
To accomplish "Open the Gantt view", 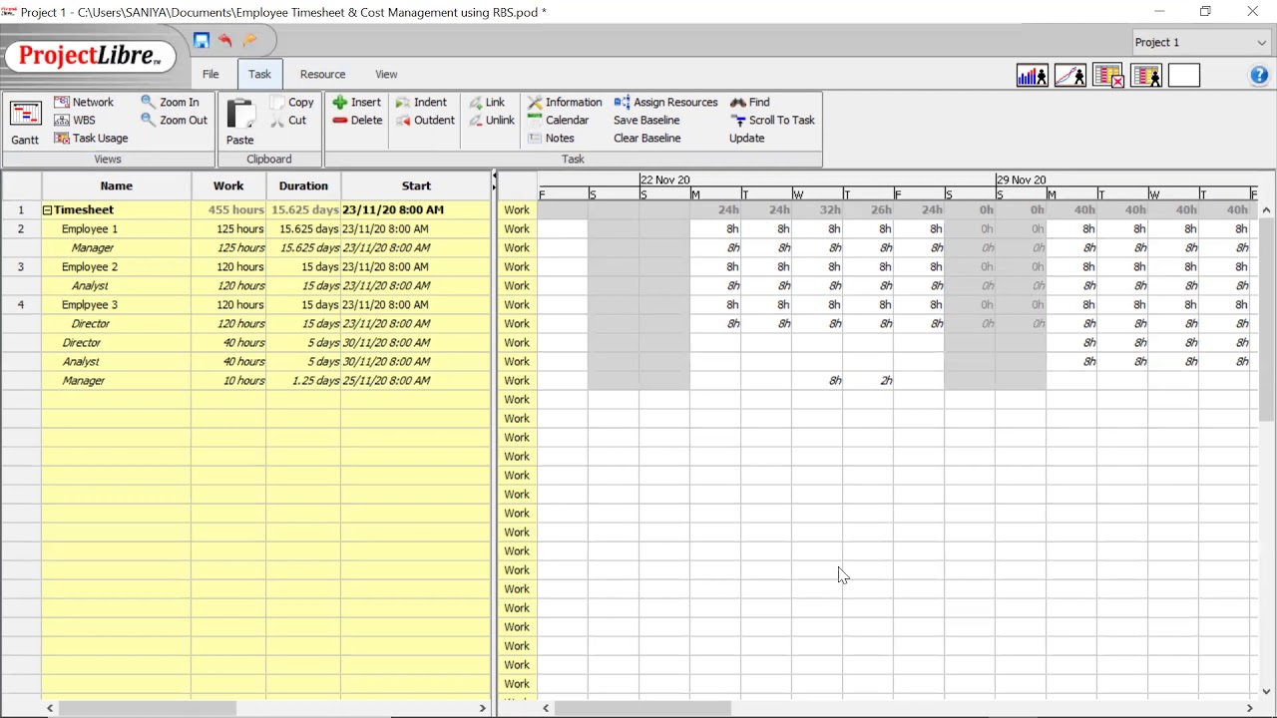I will 25,123.
